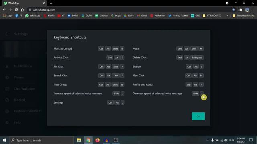
Task: Bookmark this page with star icon
Action: pyautogui.click(x=233, y=10)
